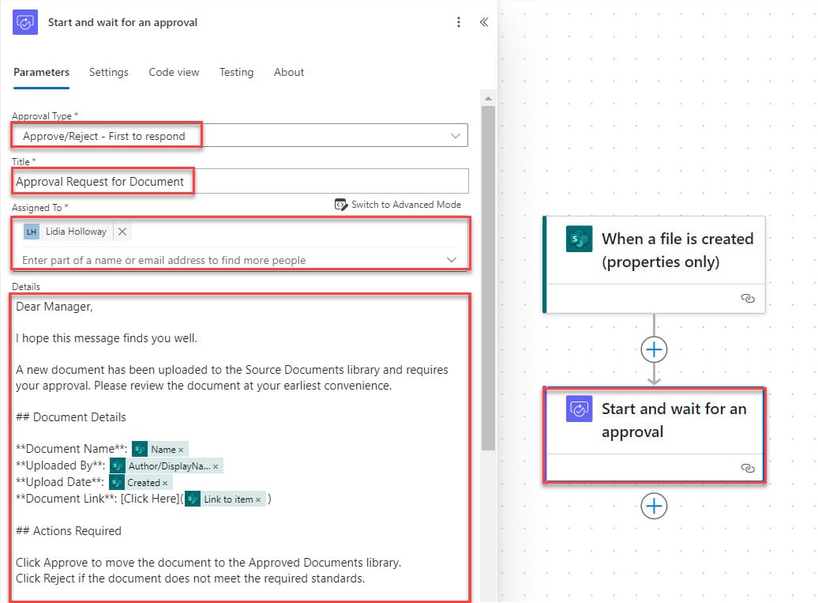Expand the Assigned To people picker dropdown
Screen dimensions: 818x603
point(452,260)
